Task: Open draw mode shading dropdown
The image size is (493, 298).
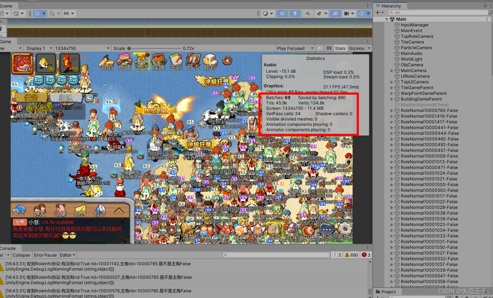Action: click(x=268, y=14)
